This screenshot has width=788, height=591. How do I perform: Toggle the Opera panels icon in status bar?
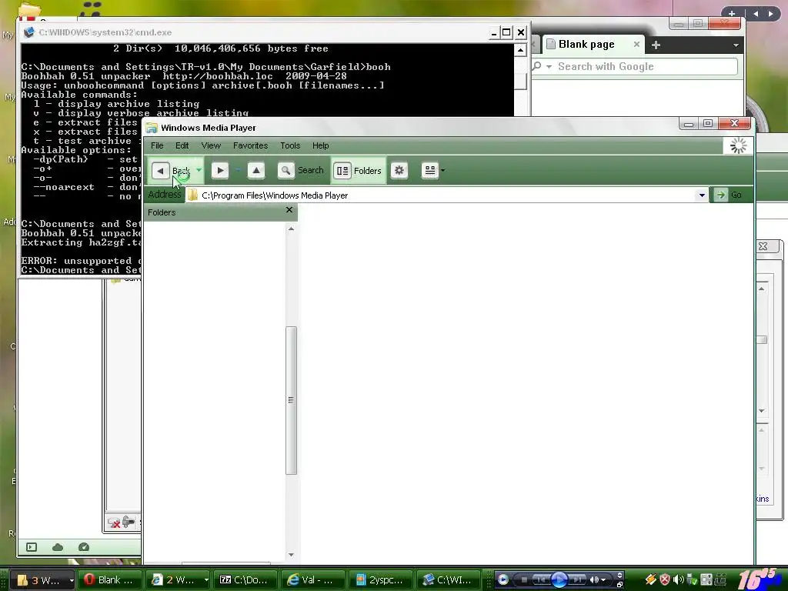(x=32, y=547)
